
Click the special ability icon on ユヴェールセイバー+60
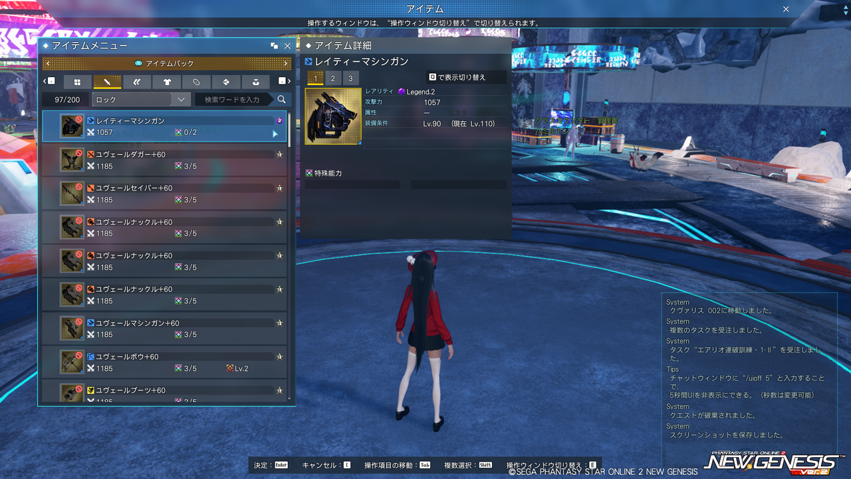point(178,200)
